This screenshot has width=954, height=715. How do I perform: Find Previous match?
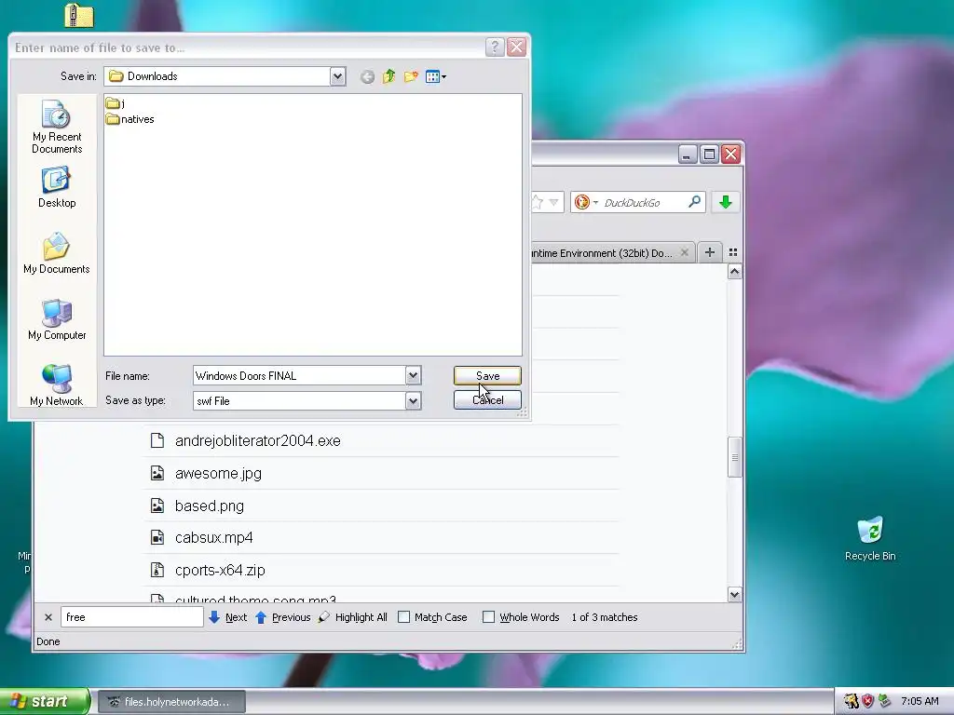tap(283, 617)
